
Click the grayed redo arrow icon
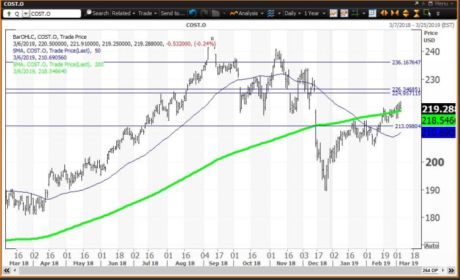[204, 13]
